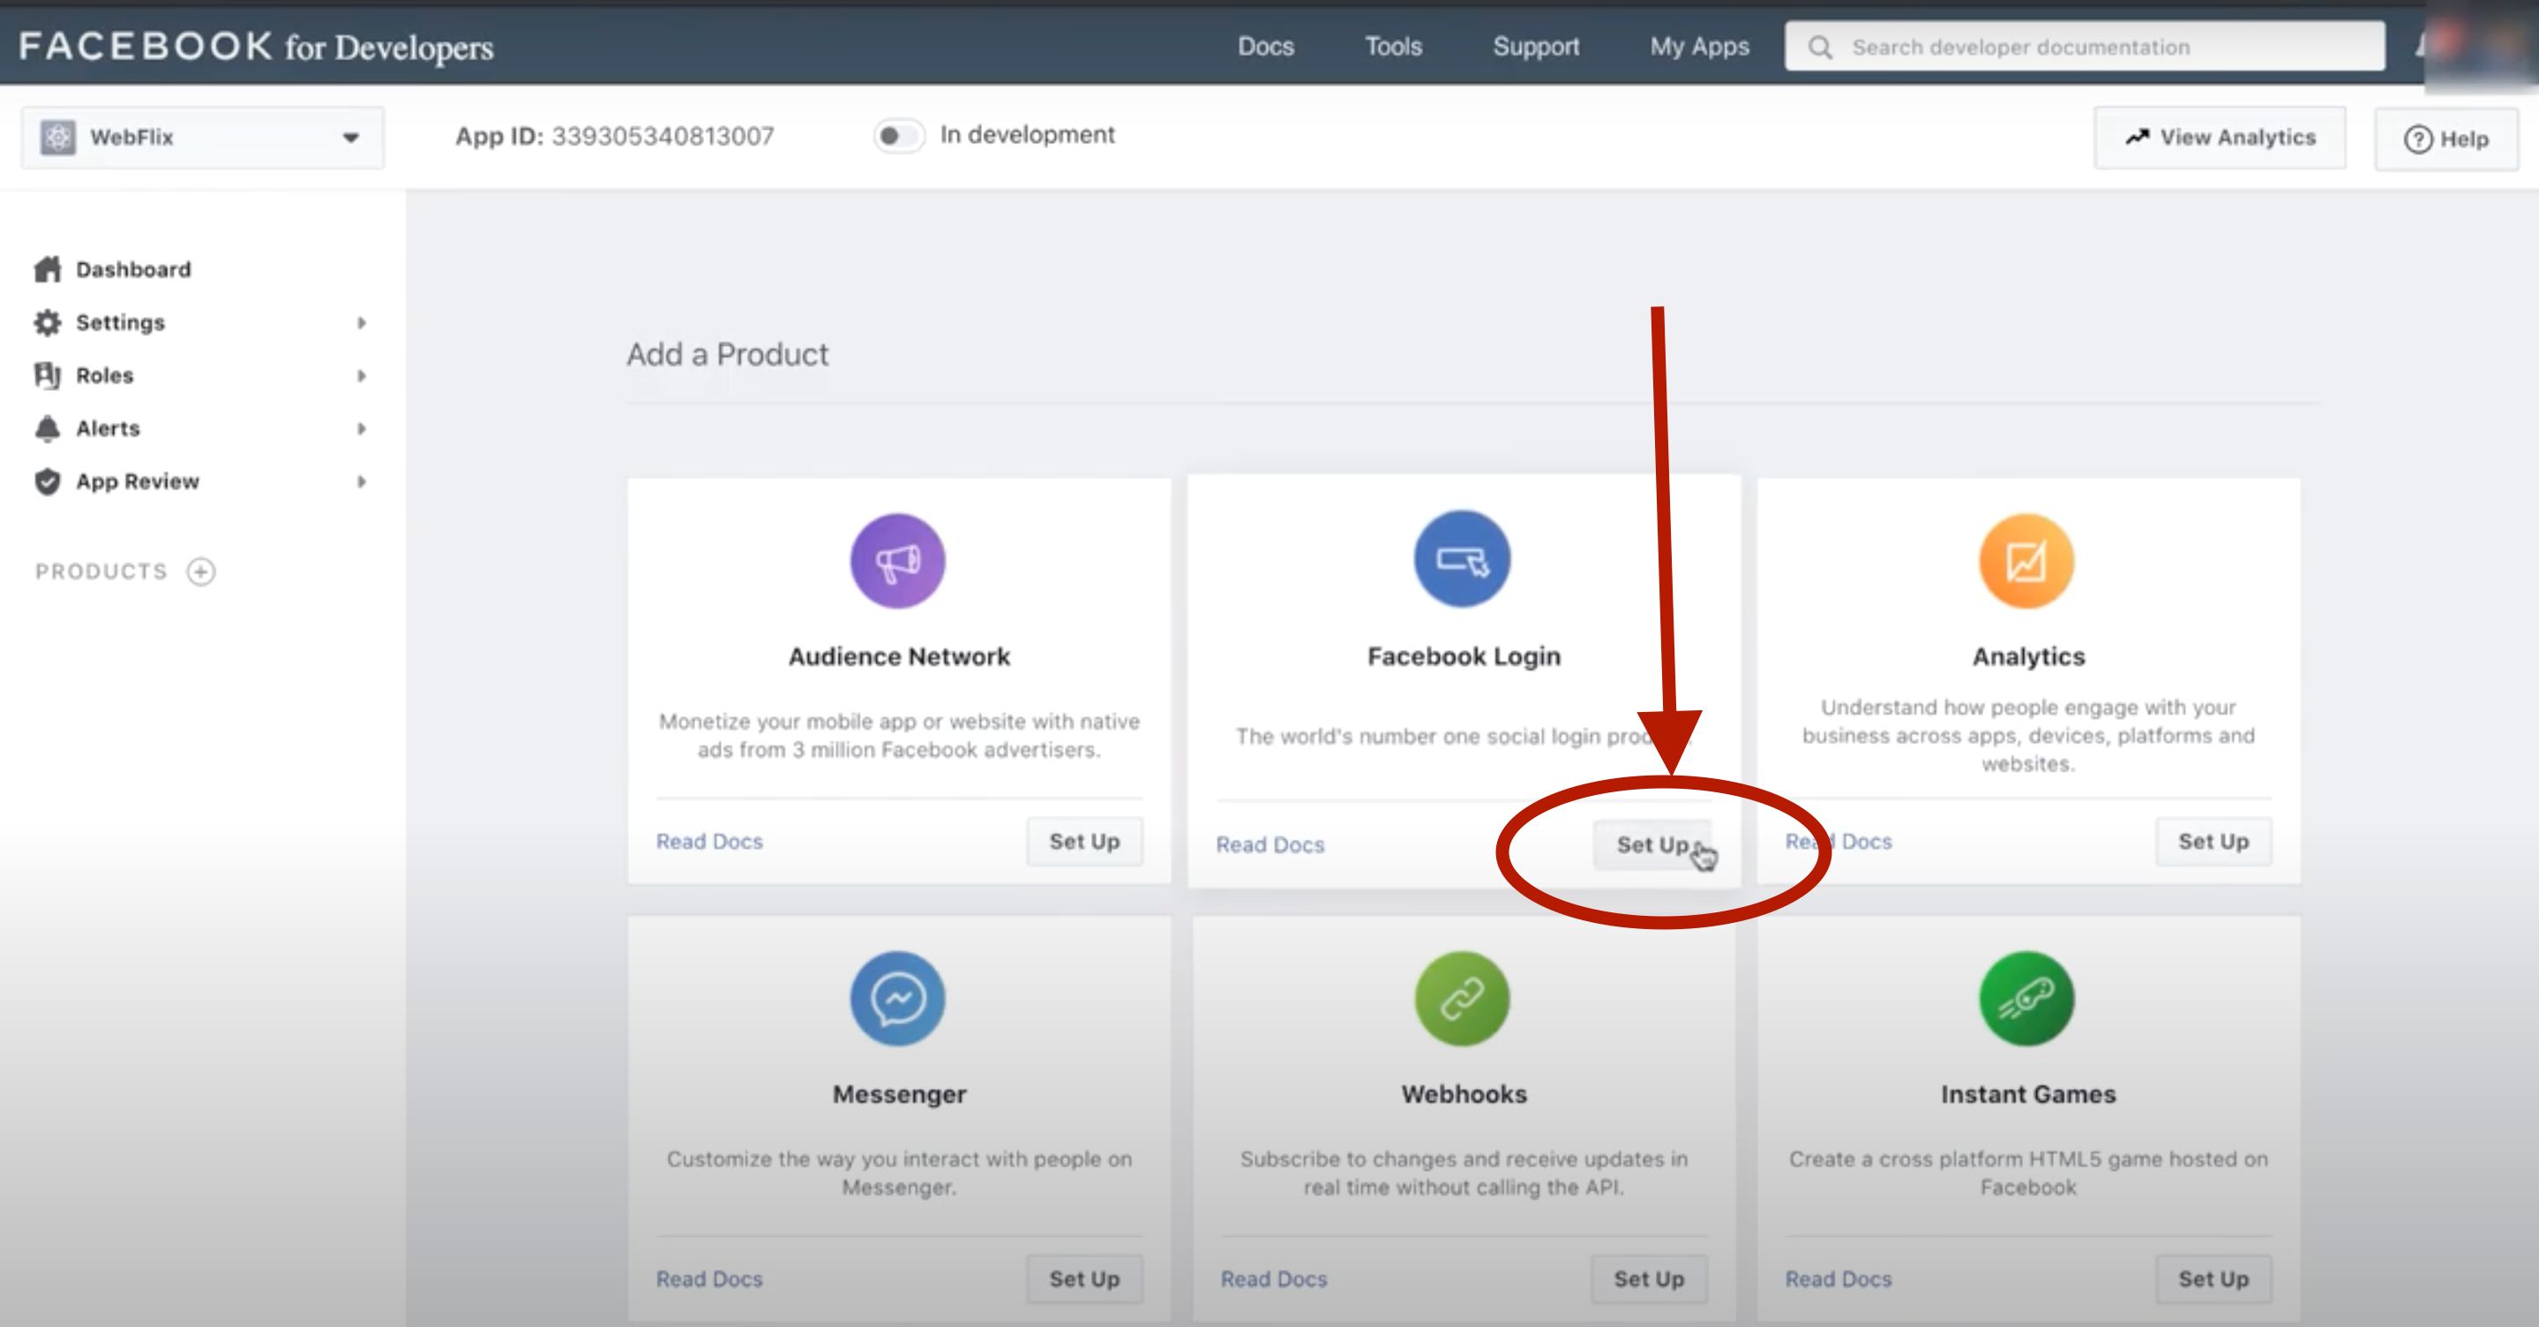2539x1327 pixels.
Task: Set up Facebook Login product
Action: [x=1651, y=845]
